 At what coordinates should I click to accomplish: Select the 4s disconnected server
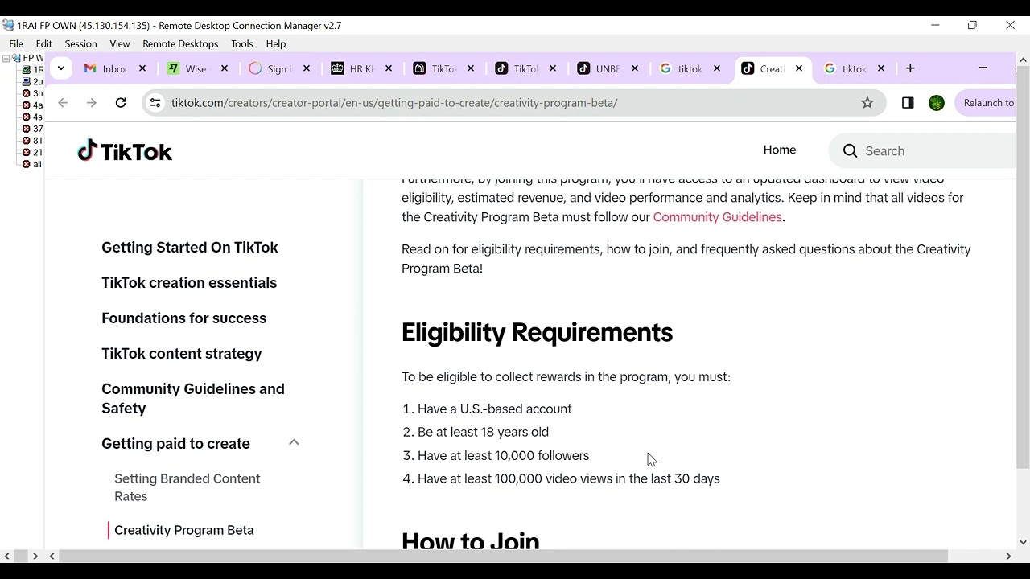(33, 117)
